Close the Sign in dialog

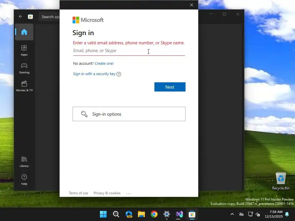click(x=191, y=5)
